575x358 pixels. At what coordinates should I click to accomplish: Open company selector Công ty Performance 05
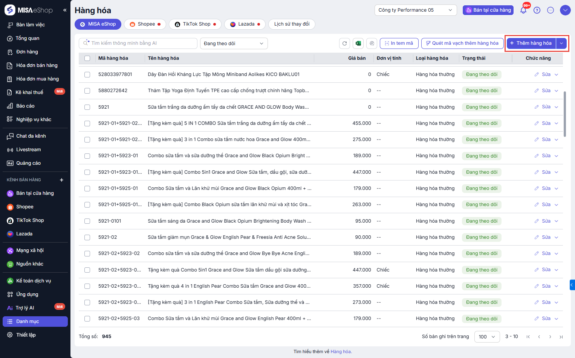[x=416, y=10]
